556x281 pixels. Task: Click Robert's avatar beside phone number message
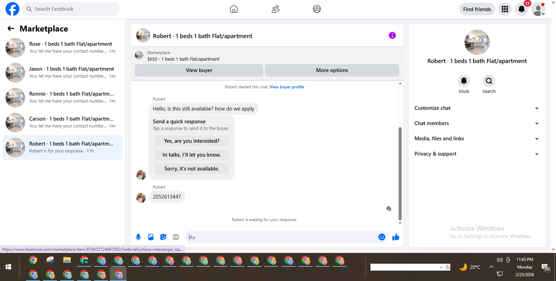(141, 198)
